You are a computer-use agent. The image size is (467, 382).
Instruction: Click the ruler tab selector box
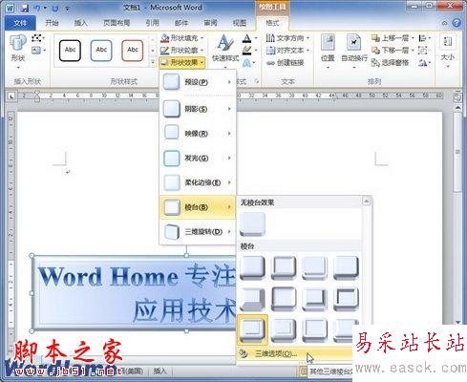click(x=11, y=95)
